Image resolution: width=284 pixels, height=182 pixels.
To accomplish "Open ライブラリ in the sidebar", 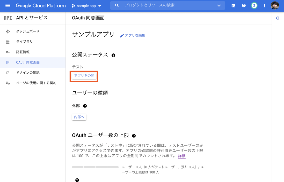I will [24, 42].
